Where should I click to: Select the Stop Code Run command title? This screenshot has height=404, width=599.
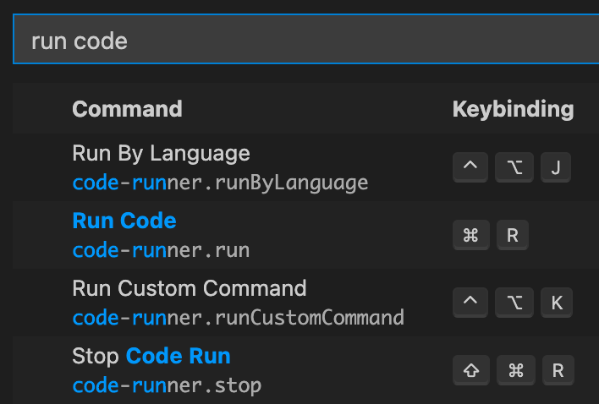click(151, 356)
